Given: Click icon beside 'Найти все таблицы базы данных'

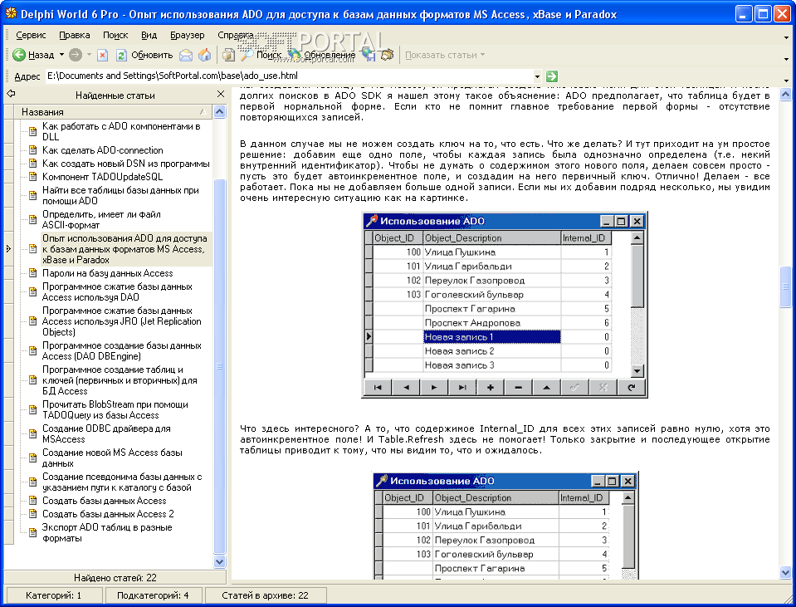Looking at the screenshot, I should tap(33, 196).
